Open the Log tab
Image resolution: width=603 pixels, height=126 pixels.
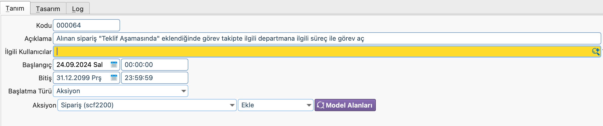(78, 9)
